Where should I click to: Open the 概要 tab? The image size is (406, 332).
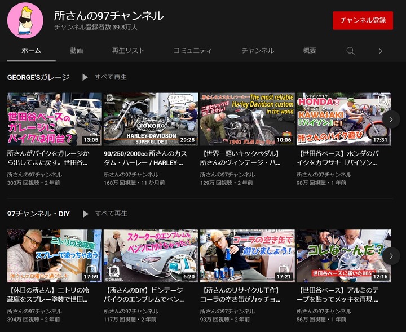click(x=310, y=51)
